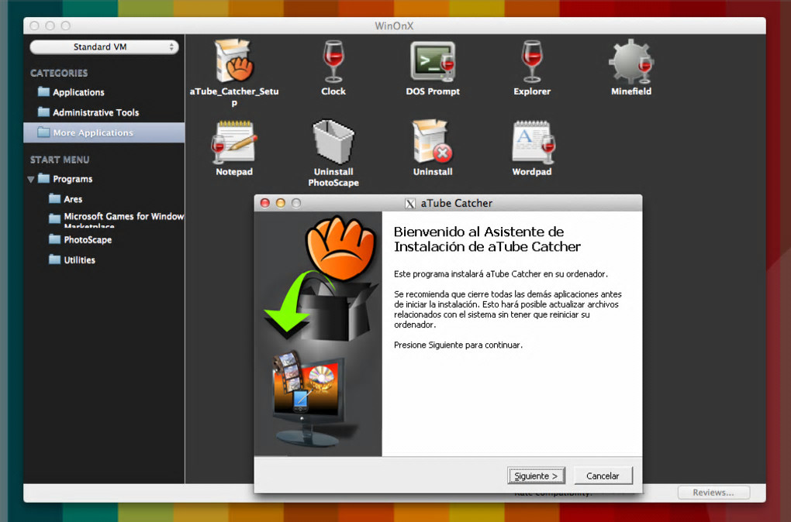Launch the Clock wine app
The image size is (791, 522).
[x=333, y=61]
